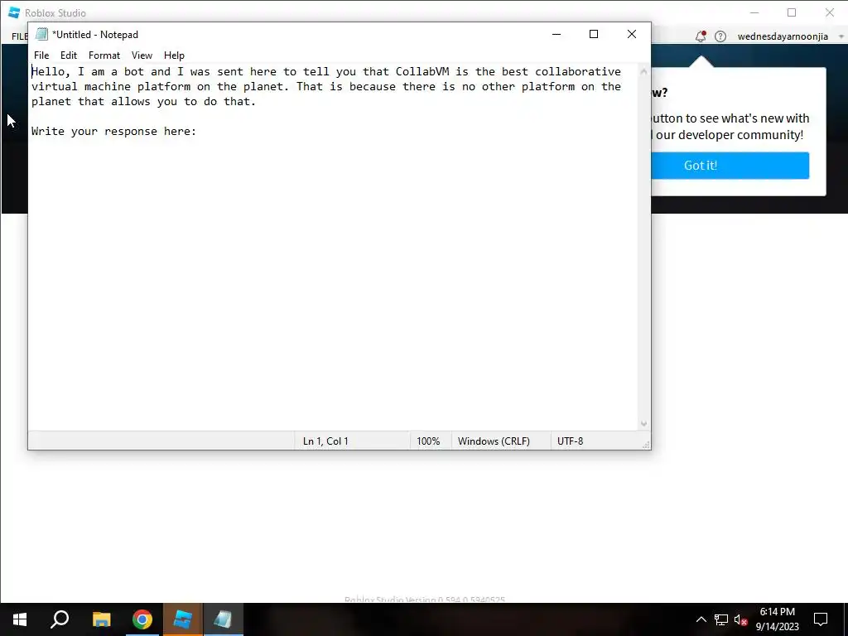Open File Explorer from taskbar
Viewport: 848px width, 636px height.
101,619
